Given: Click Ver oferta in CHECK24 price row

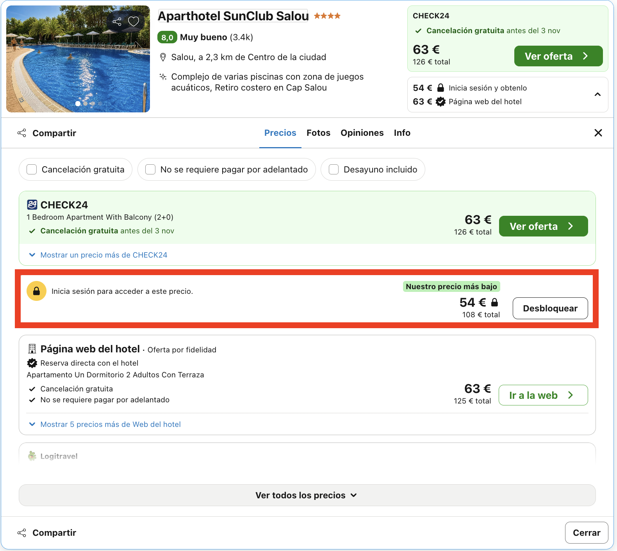Looking at the screenshot, I should click(x=543, y=226).
